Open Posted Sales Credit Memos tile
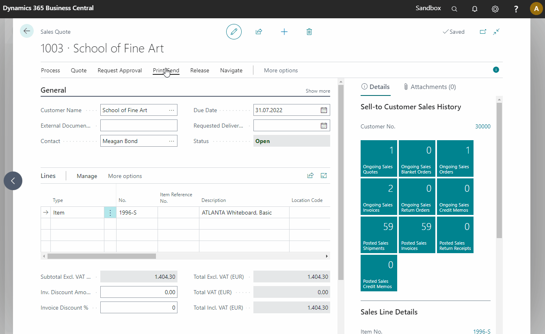Screen dimensions: 545x334 point(379,273)
